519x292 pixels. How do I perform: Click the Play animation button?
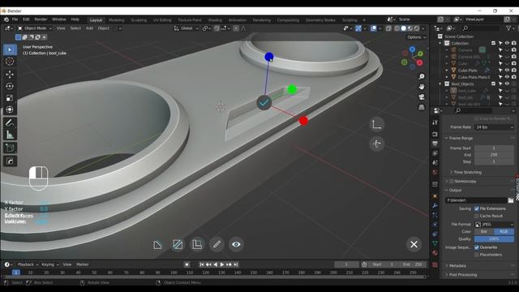pos(221,264)
